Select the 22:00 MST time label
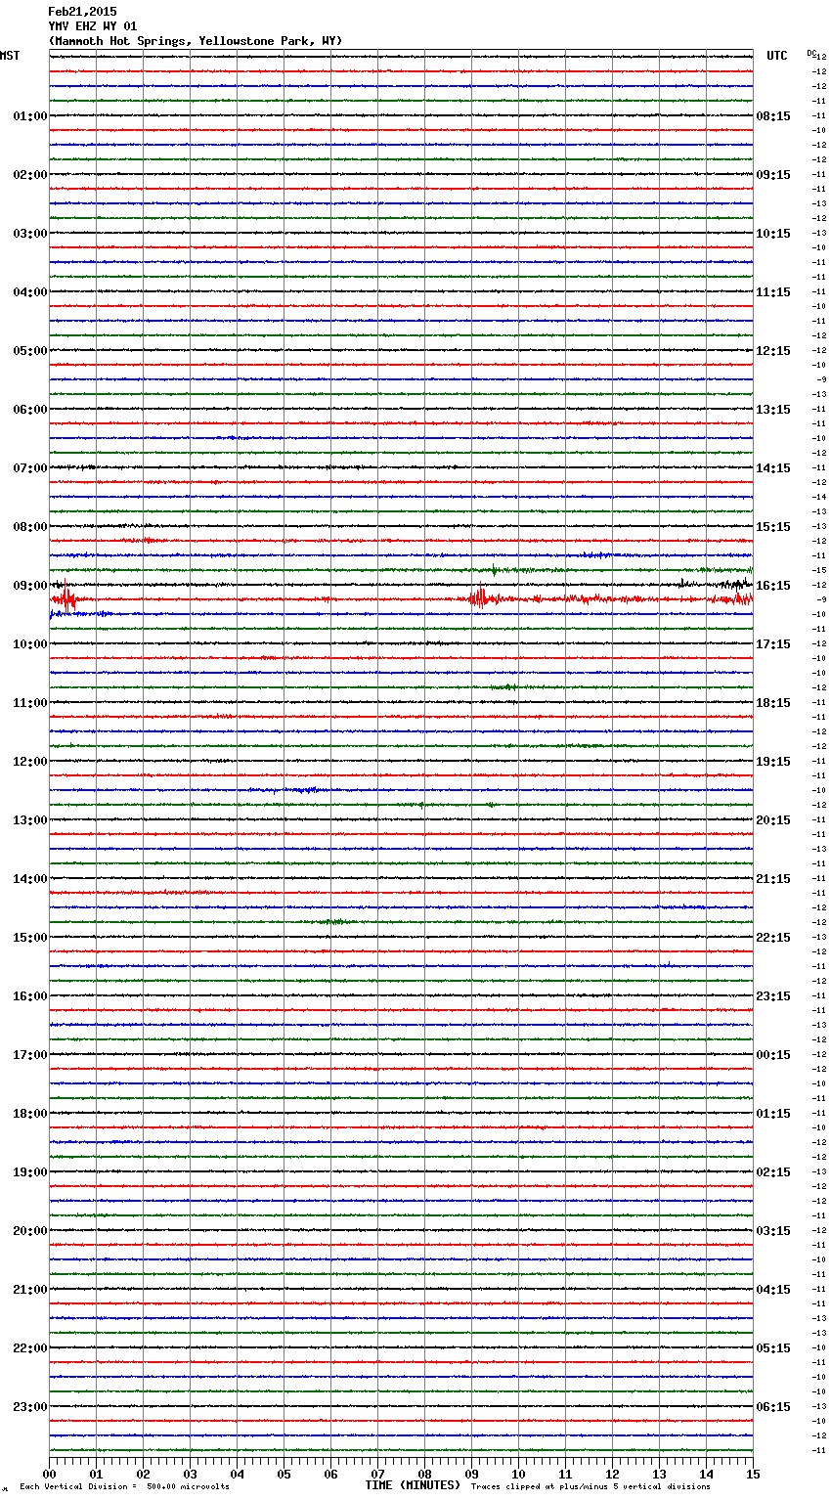 (x=30, y=1348)
